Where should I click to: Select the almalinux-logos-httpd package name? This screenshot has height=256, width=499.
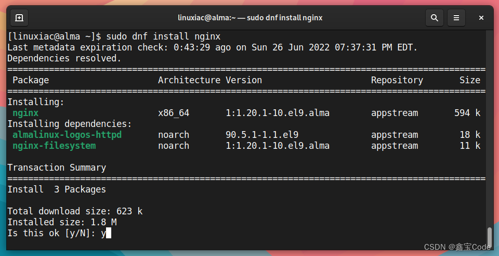coord(67,135)
